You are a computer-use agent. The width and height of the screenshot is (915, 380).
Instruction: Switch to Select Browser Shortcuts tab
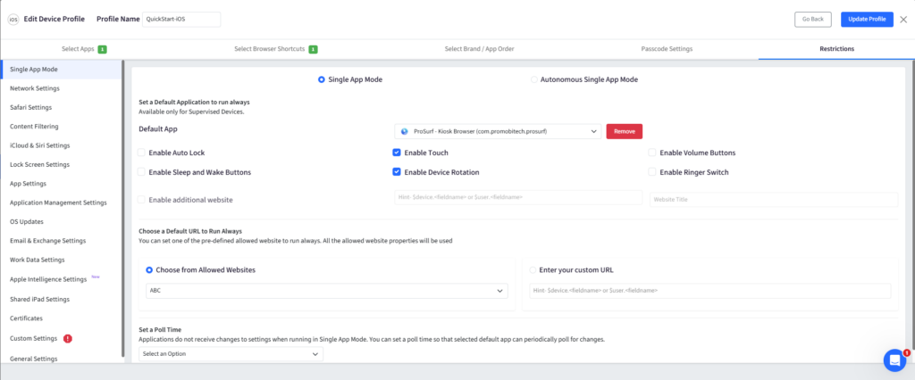coord(275,49)
